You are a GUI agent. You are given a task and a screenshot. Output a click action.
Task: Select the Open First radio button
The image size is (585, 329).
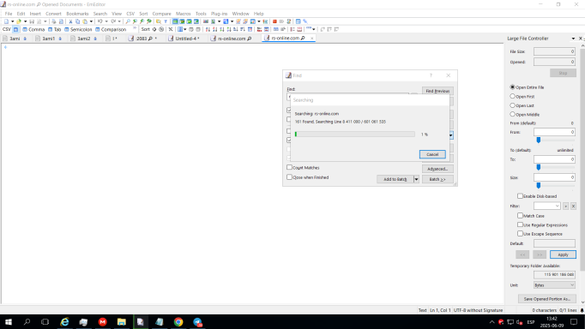513,96
